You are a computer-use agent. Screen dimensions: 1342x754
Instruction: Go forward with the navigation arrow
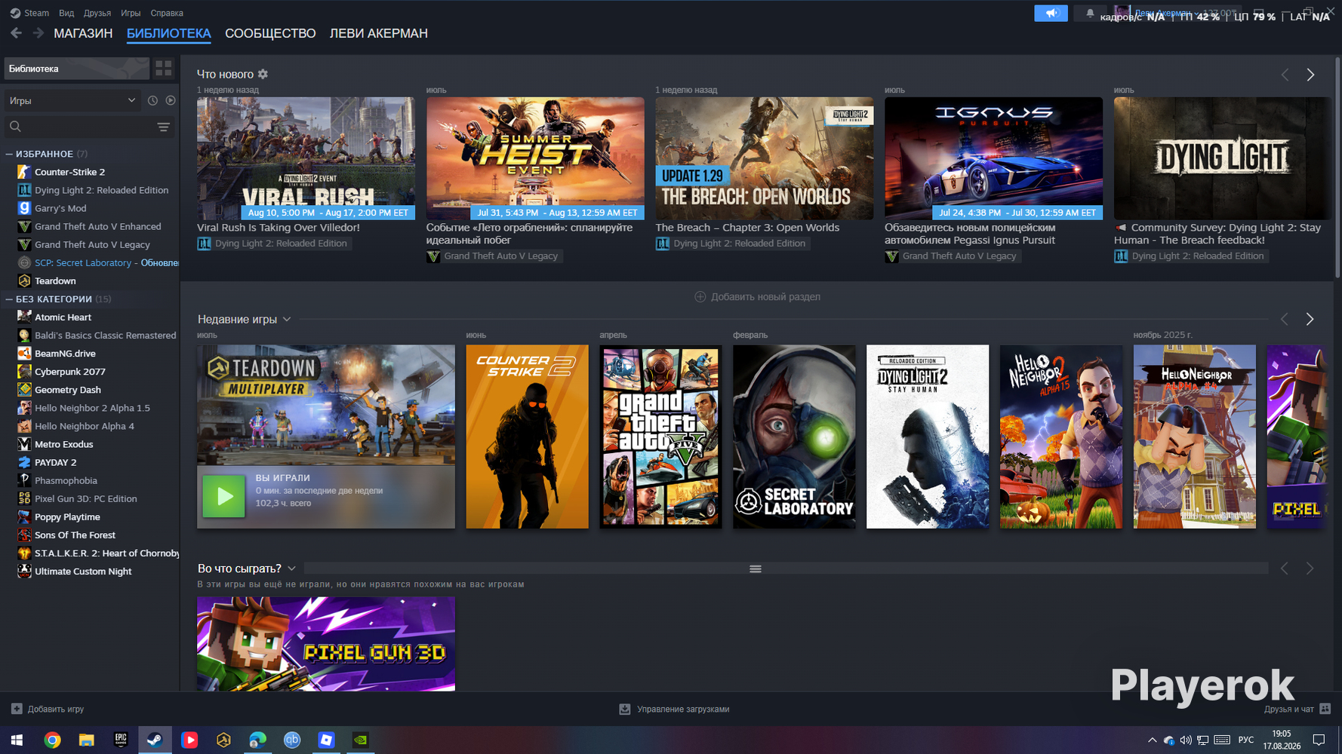pyautogui.click(x=38, y=33)
